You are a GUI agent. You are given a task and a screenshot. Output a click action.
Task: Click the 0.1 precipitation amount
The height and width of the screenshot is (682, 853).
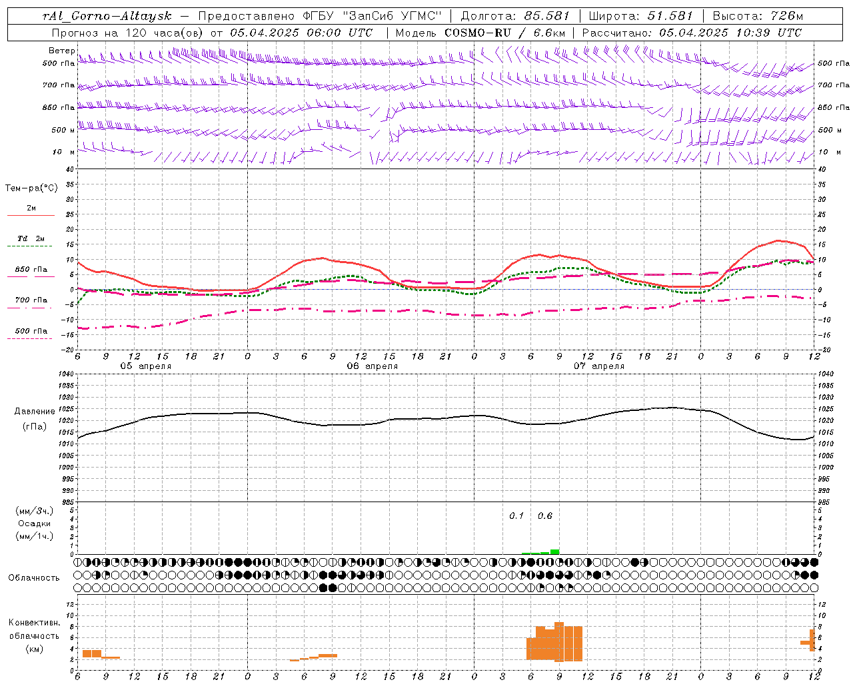tap(516, 515)
